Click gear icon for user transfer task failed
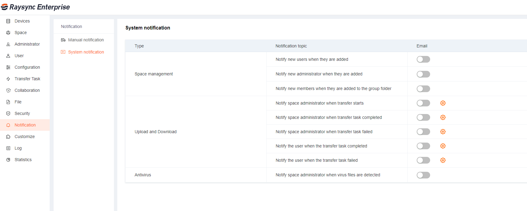 pyautogui.click(x=443, y=160)
